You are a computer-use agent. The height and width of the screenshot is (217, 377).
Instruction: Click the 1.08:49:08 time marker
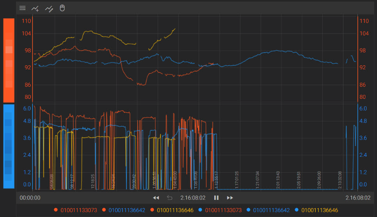point(196,180)
